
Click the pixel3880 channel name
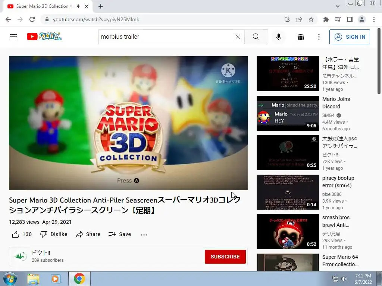332,194
